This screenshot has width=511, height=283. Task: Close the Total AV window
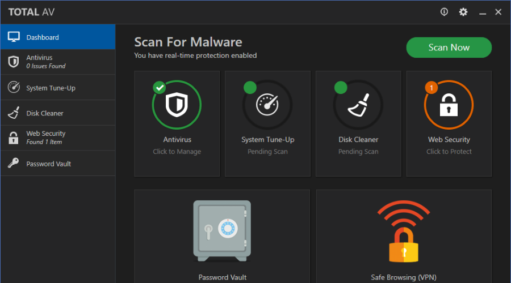[498, 12]
